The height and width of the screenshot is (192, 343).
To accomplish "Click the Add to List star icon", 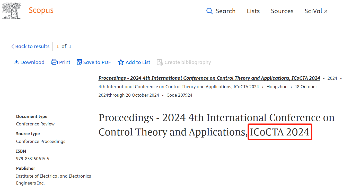I will click(121, 62).
